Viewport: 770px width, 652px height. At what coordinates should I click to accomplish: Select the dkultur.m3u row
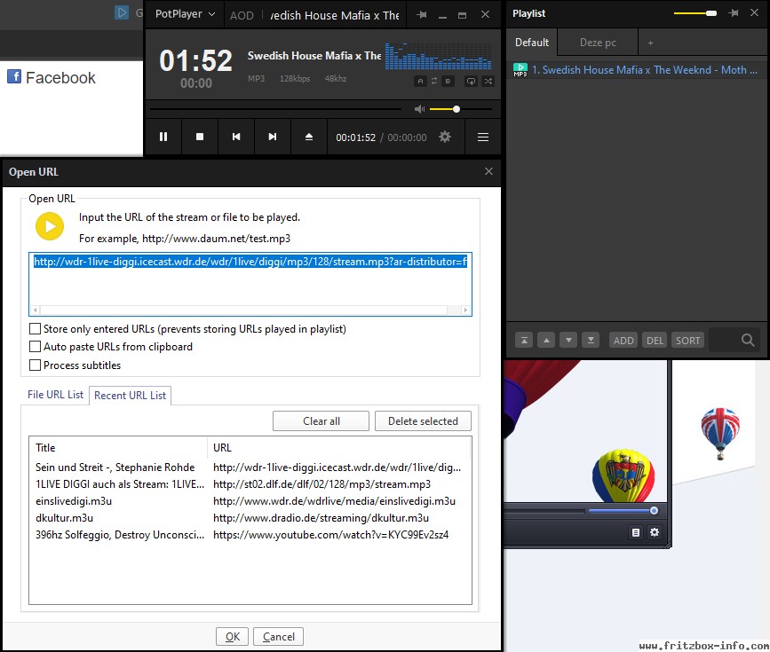click(x=250, y=518)
